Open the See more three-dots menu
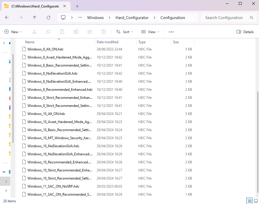 point(171,32)
